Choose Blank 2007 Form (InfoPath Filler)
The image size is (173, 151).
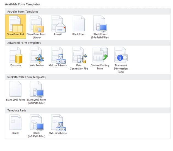[x=37, y=93]
